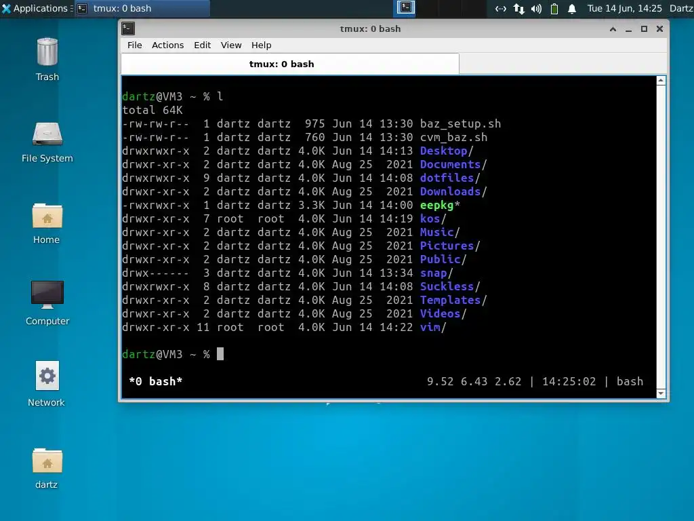694x521 pixels.
Task: Roll up the terminal window with the up-arrow button
Action: (613, 28)
